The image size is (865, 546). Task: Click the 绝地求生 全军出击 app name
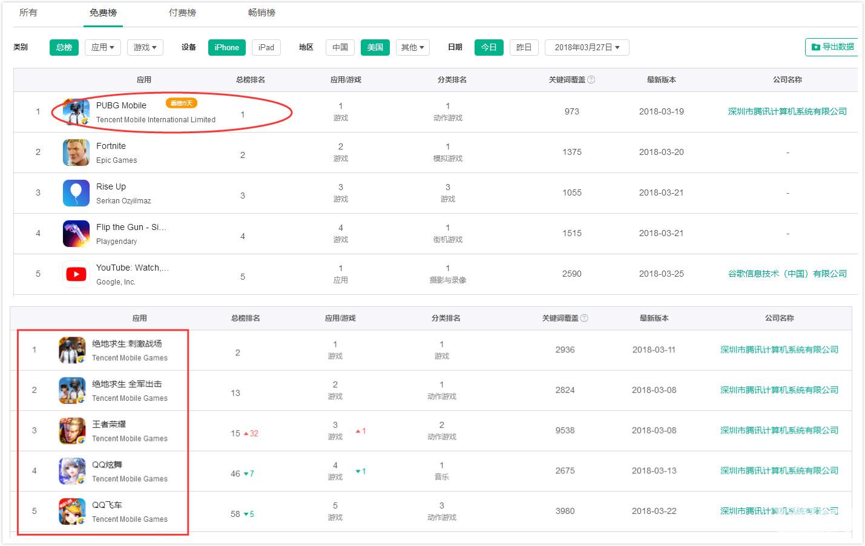[127, 384]
